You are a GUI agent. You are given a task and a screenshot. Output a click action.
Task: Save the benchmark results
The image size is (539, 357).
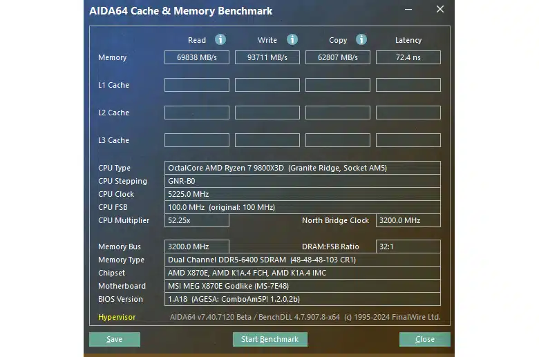[115, 339]
